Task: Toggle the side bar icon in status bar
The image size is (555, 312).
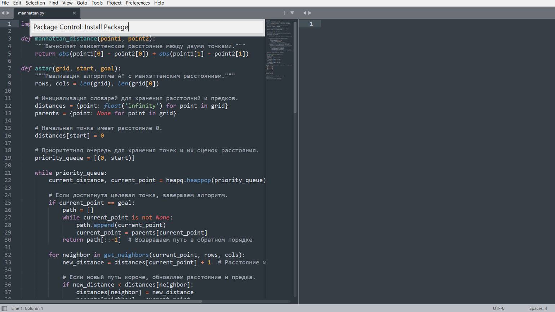Action: (5, 308)
